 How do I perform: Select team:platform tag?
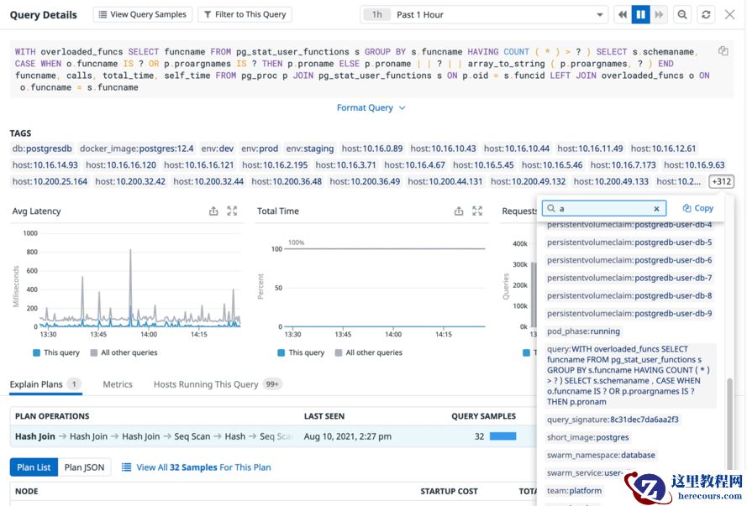[x=574, y=491]
